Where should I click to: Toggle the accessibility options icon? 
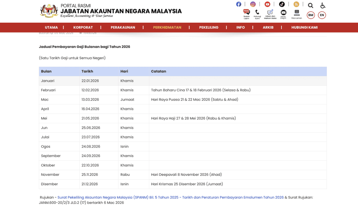(x=323, y=5)
